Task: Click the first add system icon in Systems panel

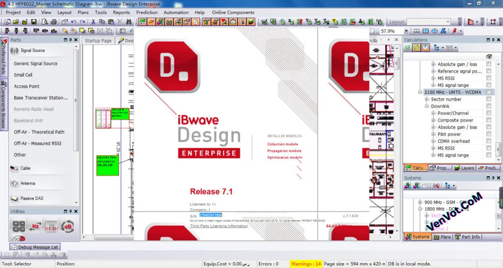Action: coord(408,186)
